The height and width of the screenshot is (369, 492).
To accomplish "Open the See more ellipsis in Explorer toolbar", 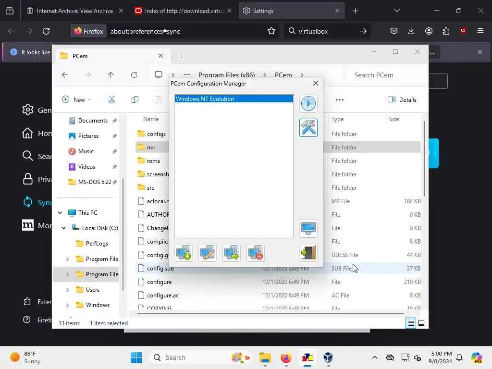I will [x=340, y=100].
